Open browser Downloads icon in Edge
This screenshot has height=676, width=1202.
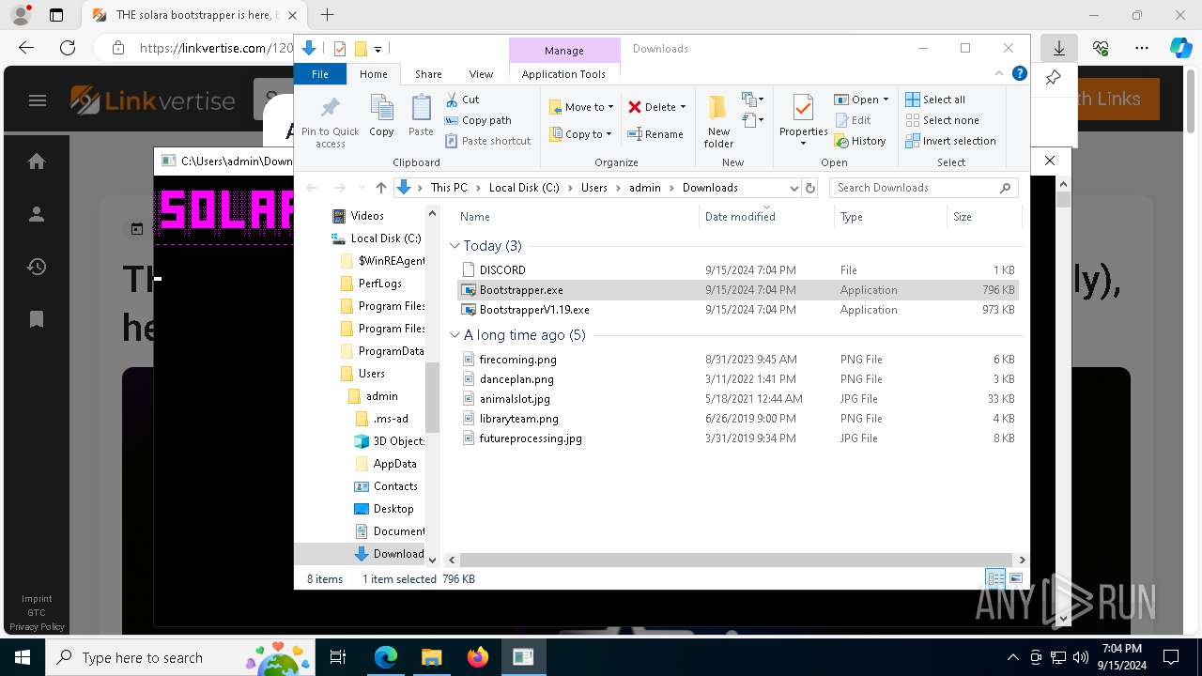coord(1058,48)
